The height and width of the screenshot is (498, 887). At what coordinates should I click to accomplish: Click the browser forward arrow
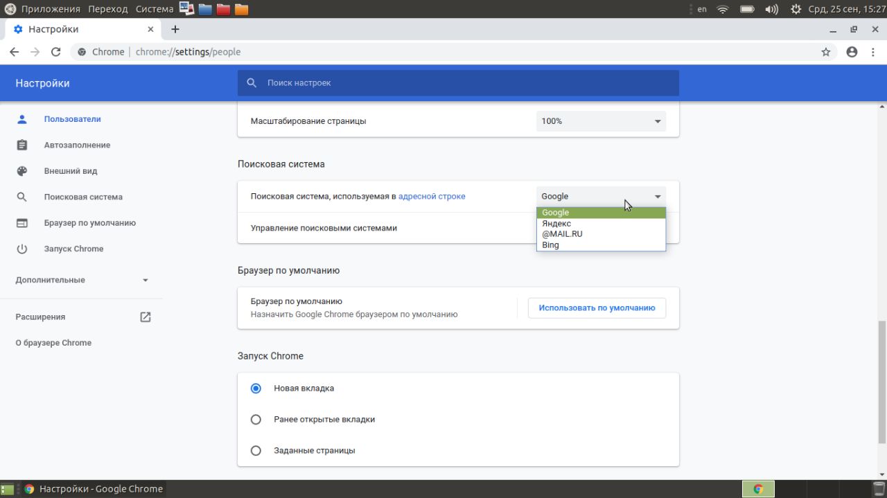[x=35, y=52]
